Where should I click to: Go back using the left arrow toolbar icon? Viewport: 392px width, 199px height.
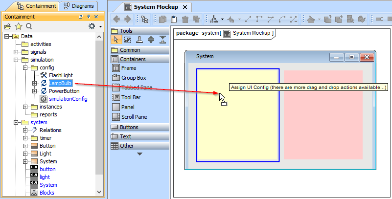coord(117,19)
